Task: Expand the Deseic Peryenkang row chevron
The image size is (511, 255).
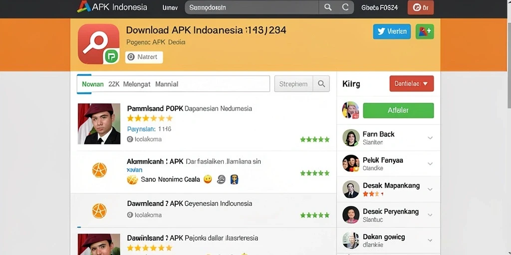Action: [x=430, y=215]
